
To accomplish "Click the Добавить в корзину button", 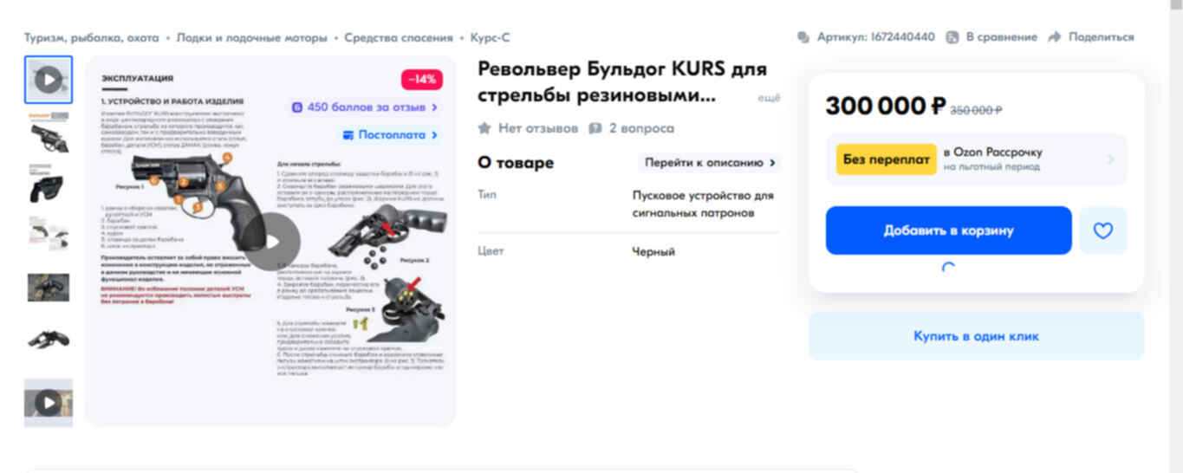I will pyautogui.click(x=948, y=230).
